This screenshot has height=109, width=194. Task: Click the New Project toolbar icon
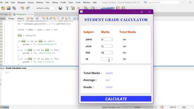pos(3,8)
